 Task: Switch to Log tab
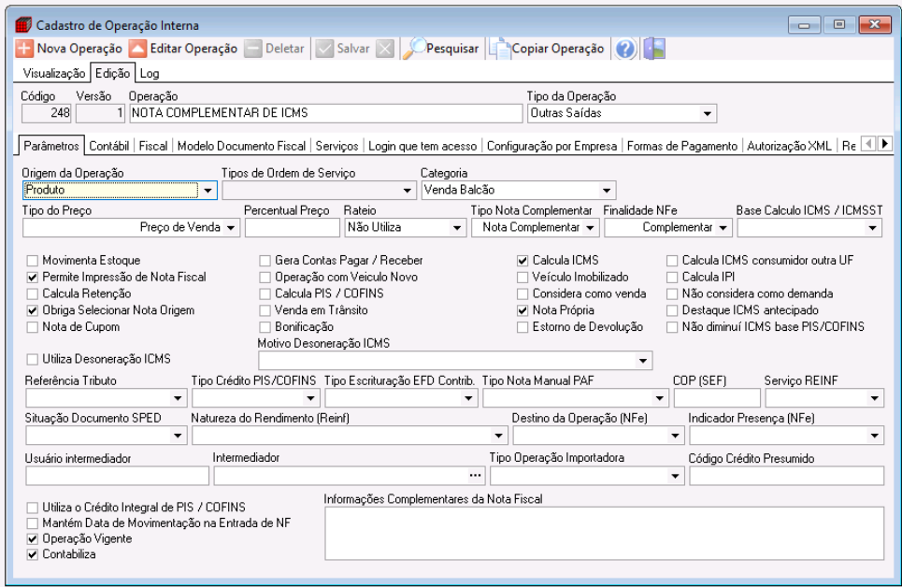coord(150,74)
